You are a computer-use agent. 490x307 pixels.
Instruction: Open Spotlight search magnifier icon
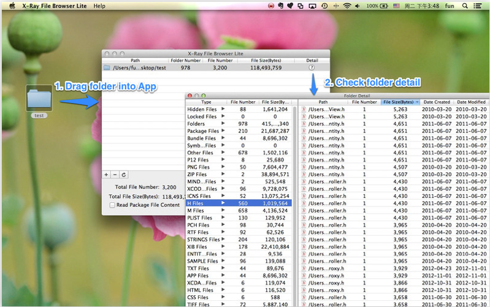[465, 6]
